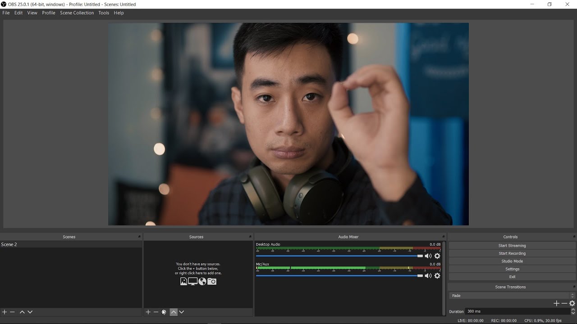
Task: Click the browser globe icon in Sources
Action: click(202, 281)
